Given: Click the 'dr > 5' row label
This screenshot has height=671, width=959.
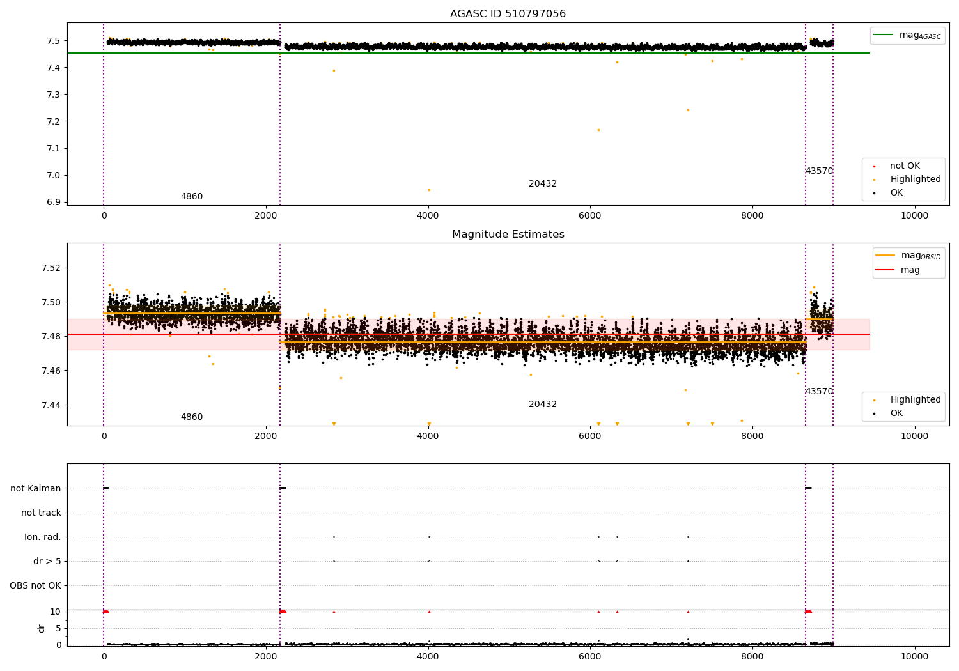Looking at the screenshot, I should (x=47, y=562).
